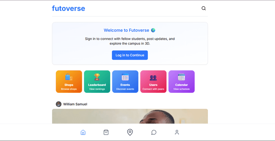Open William Samuel's profile name
The height and width of the screenshot is (141, 275).
[x=75, y=104]
